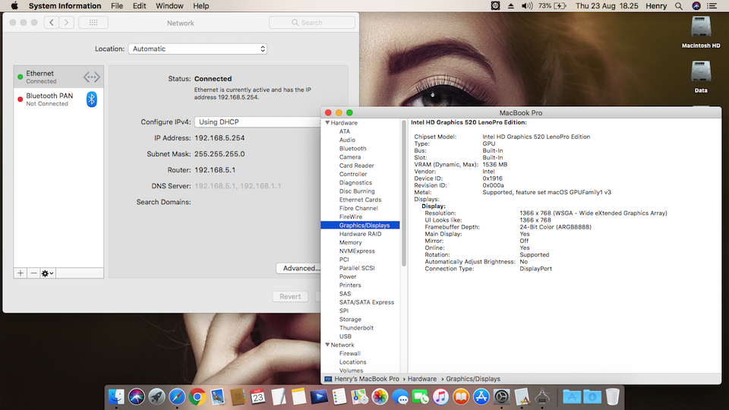
Task: Click eject icon in menu bar
Action: click(x=510, y=6)
